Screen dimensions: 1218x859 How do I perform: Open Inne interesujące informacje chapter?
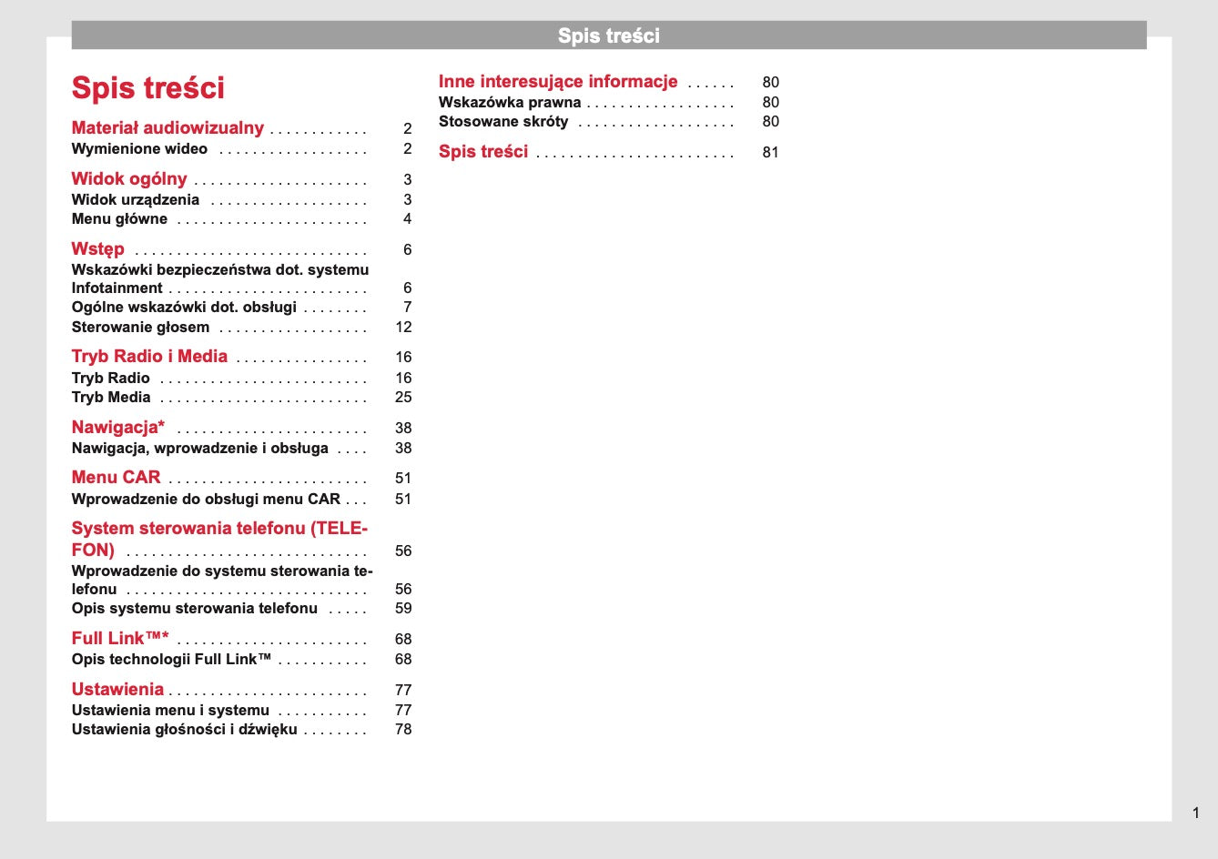tap(558, 82)
